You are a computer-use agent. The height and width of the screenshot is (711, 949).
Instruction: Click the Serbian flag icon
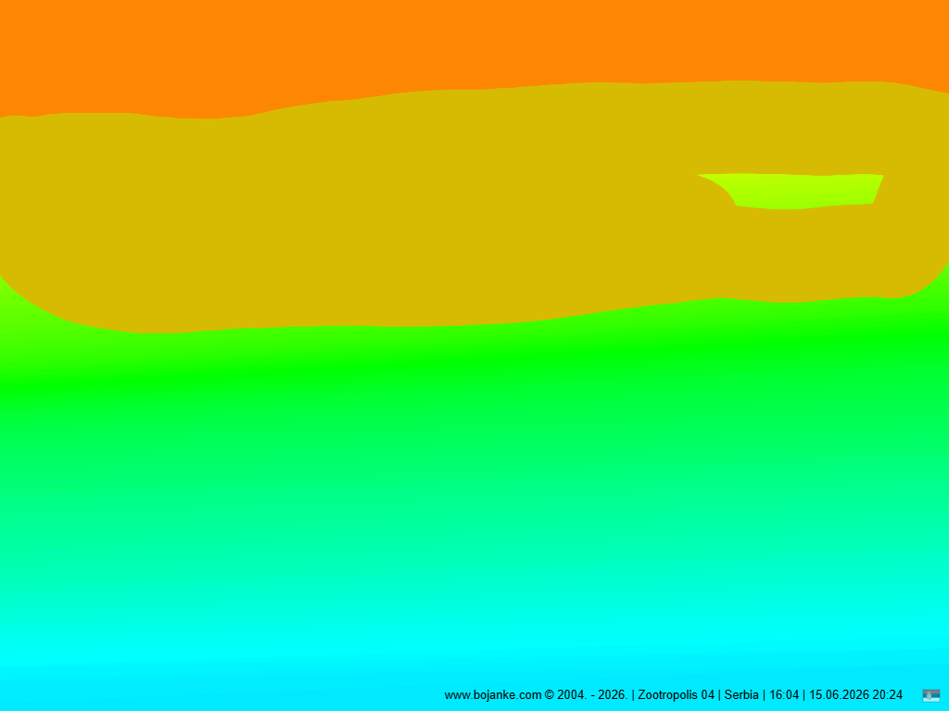pyautogui.click(x=930, y=695)
